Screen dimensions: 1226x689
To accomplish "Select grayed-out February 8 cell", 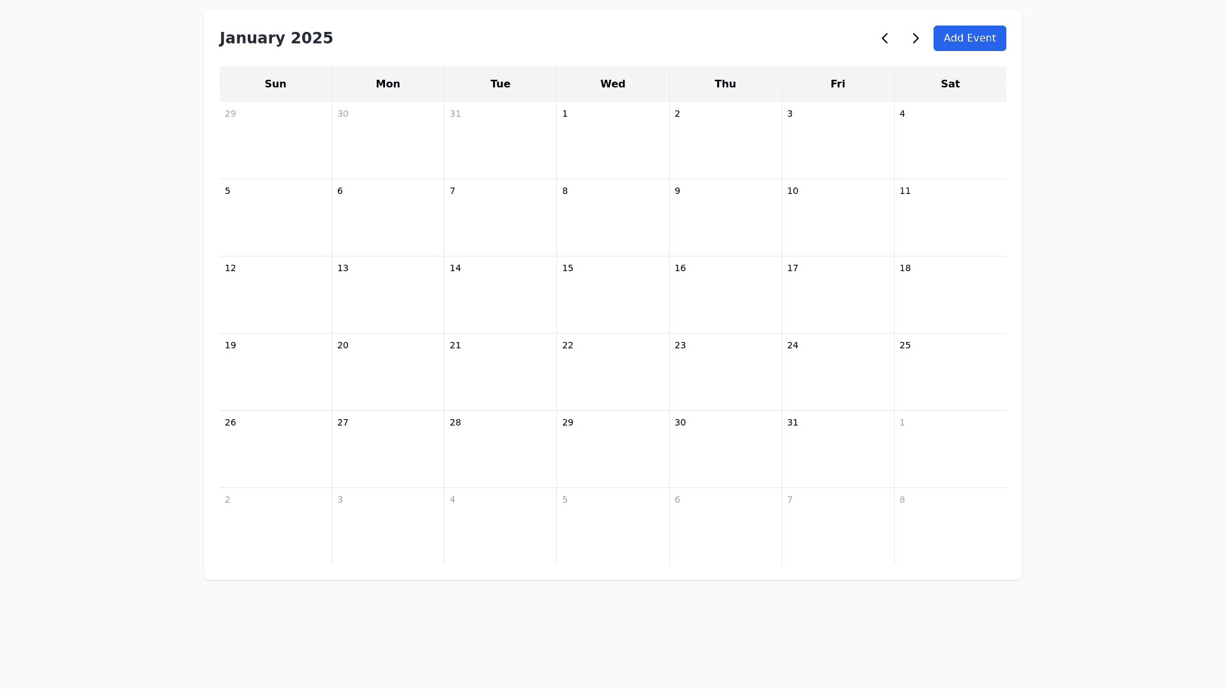I will (950, 526).
